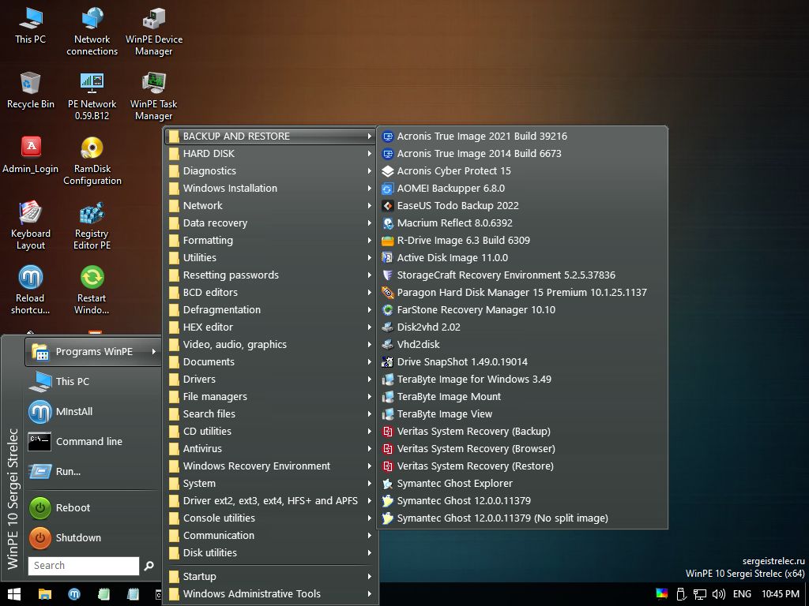The image size is (809, 606).
Task: Open Active Disk Image 11.0.0
Action: pos(522,258)
